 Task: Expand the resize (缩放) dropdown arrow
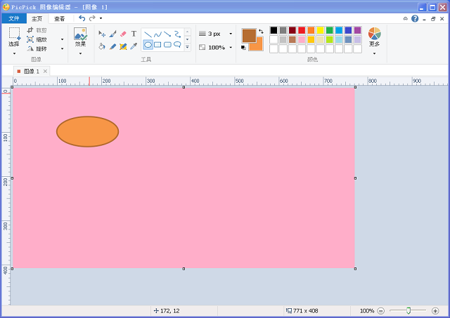(x=63, y=39)
